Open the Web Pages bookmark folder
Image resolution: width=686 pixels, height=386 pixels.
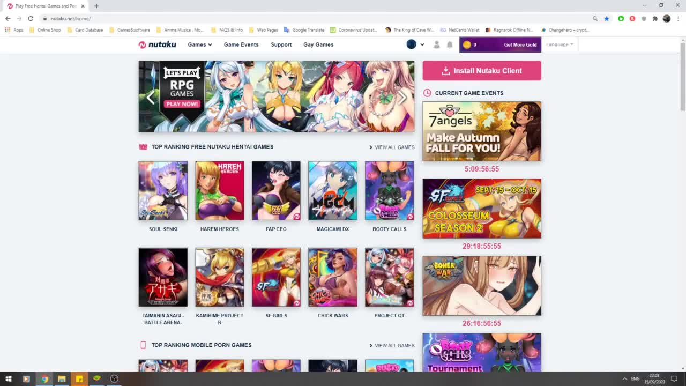264,30
